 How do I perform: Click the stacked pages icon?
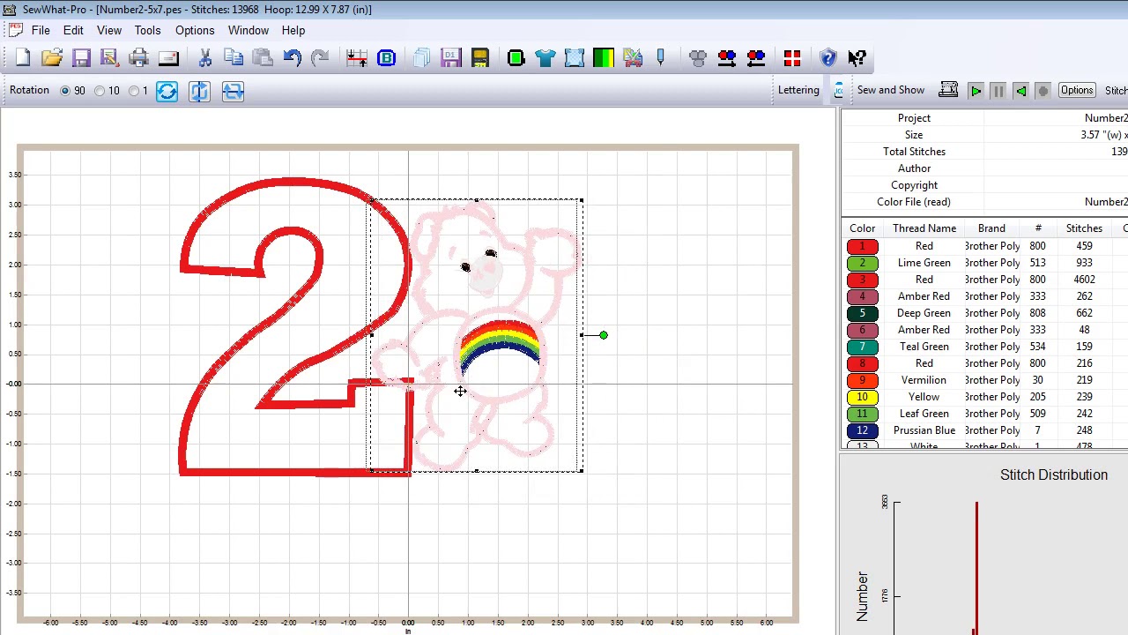pos(421,58)
